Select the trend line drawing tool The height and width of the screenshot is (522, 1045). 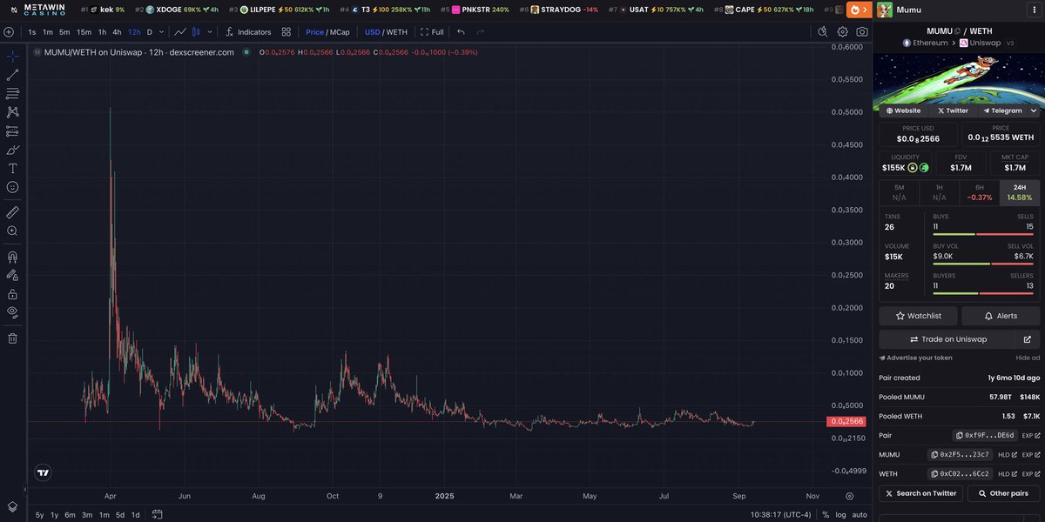point(12,74)
